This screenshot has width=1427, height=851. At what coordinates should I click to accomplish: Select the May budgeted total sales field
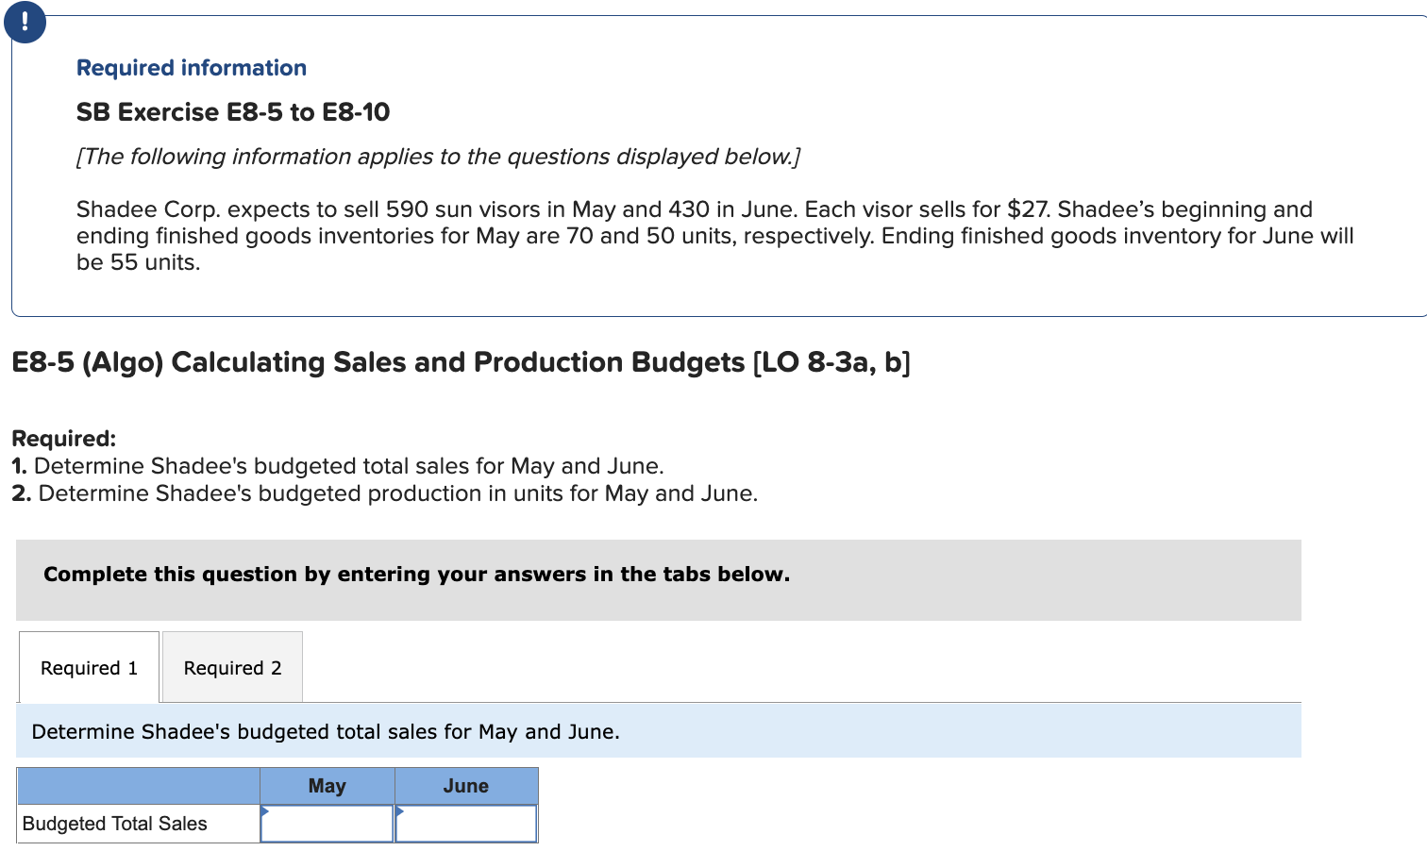[327, 824]
